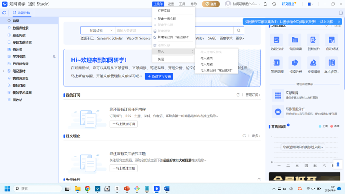Viewport: 345px width, 194px height.
Task: Open 知网检索 search source dropdown
Action: tap(98, 30)
